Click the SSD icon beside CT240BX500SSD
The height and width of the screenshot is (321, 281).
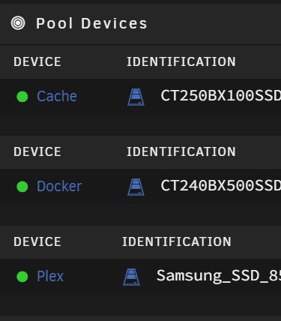point(136,187)
